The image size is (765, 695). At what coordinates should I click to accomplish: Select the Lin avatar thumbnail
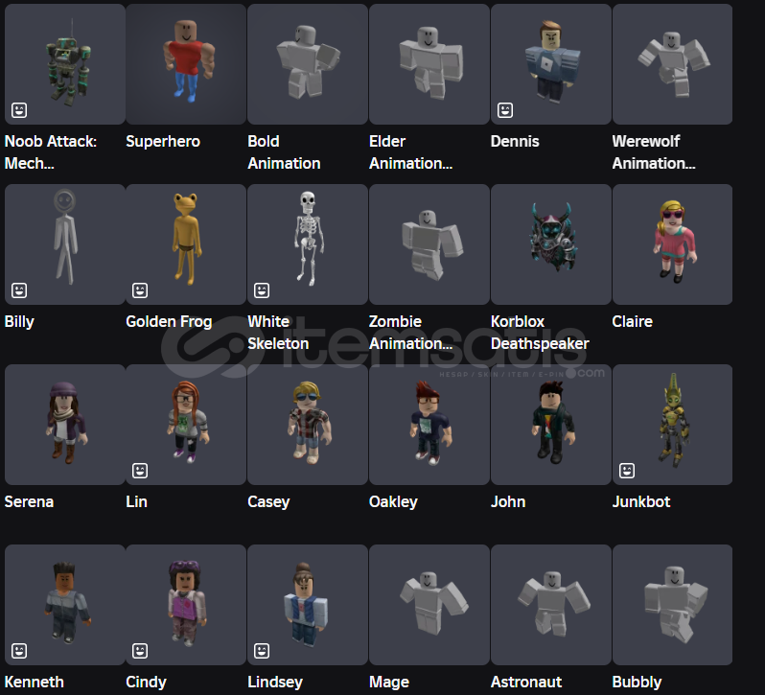pyautogui.click(x=186, y=425)
